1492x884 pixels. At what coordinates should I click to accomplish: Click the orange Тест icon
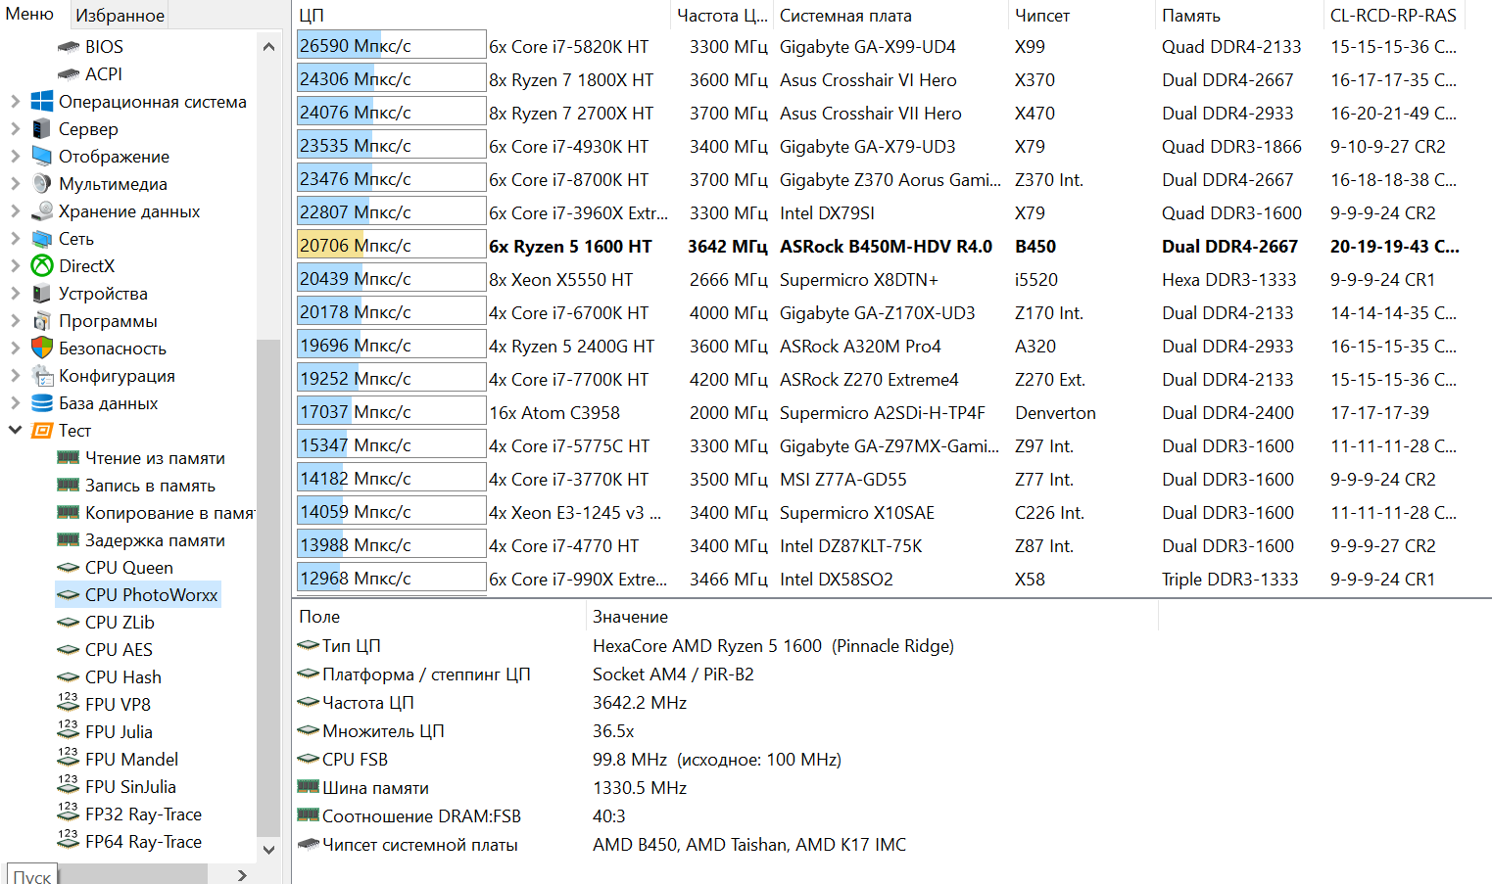point(42,431)
